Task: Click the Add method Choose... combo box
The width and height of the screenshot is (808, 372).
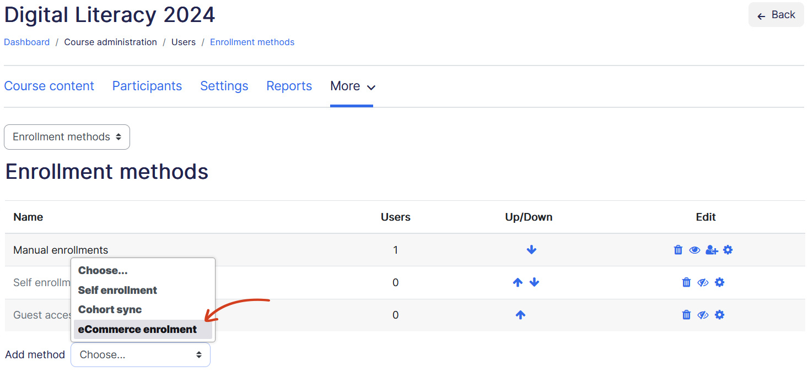Action: coord(140,355)
